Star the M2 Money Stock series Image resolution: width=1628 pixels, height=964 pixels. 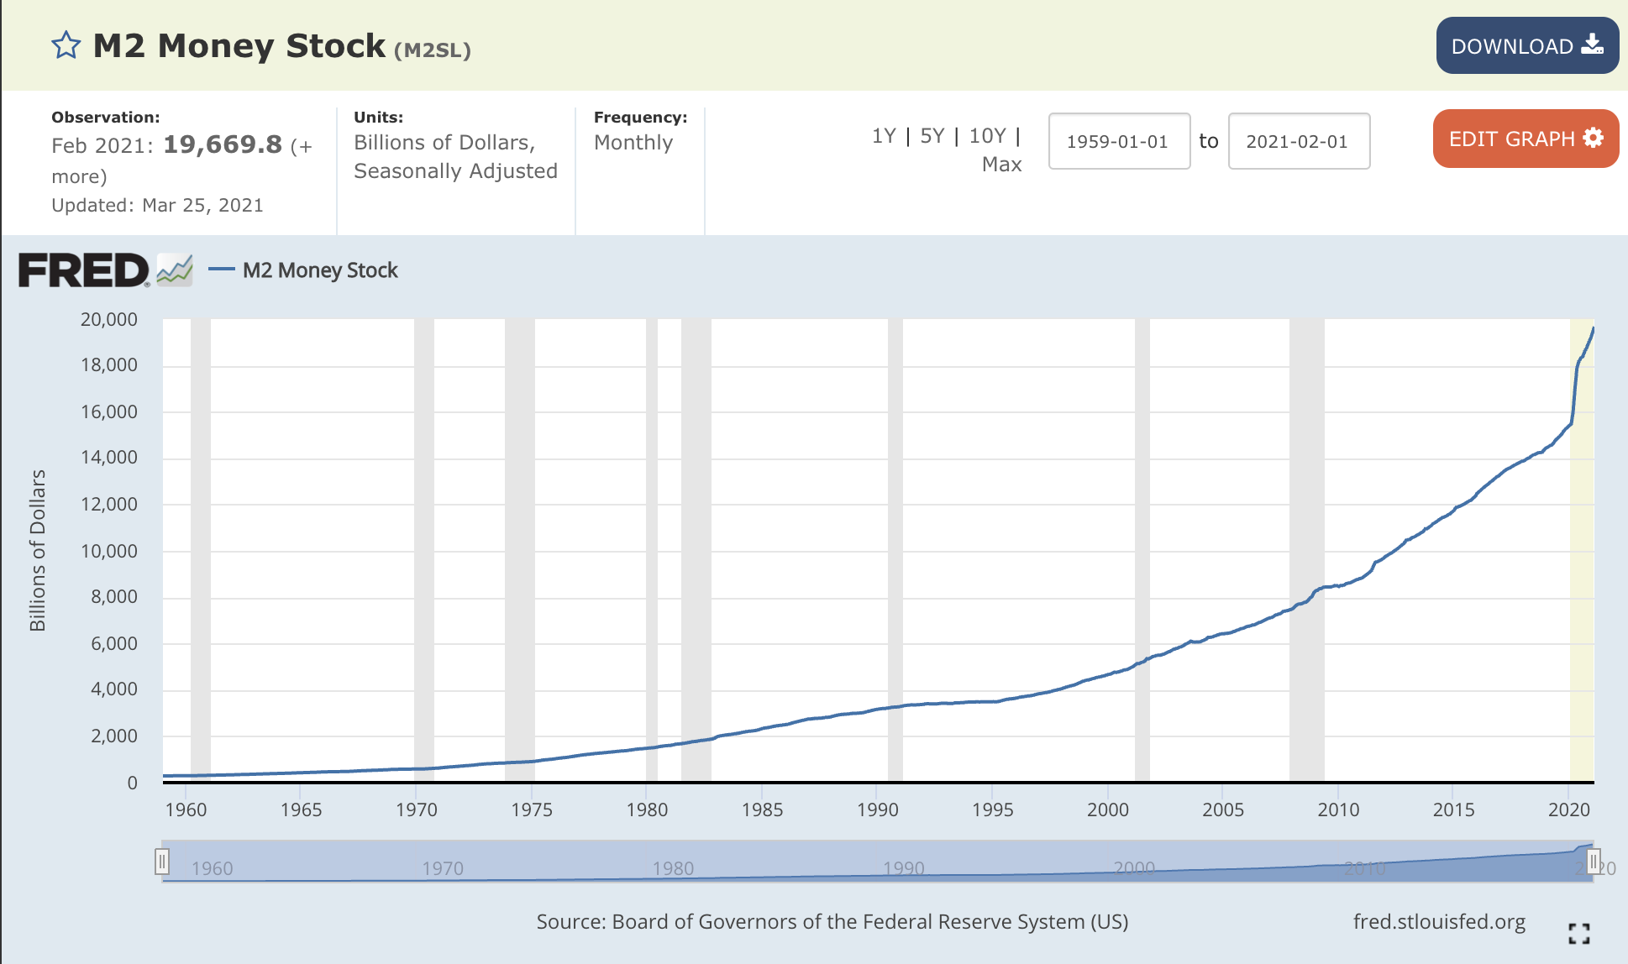pyautogui.click(x=65, y=45)
